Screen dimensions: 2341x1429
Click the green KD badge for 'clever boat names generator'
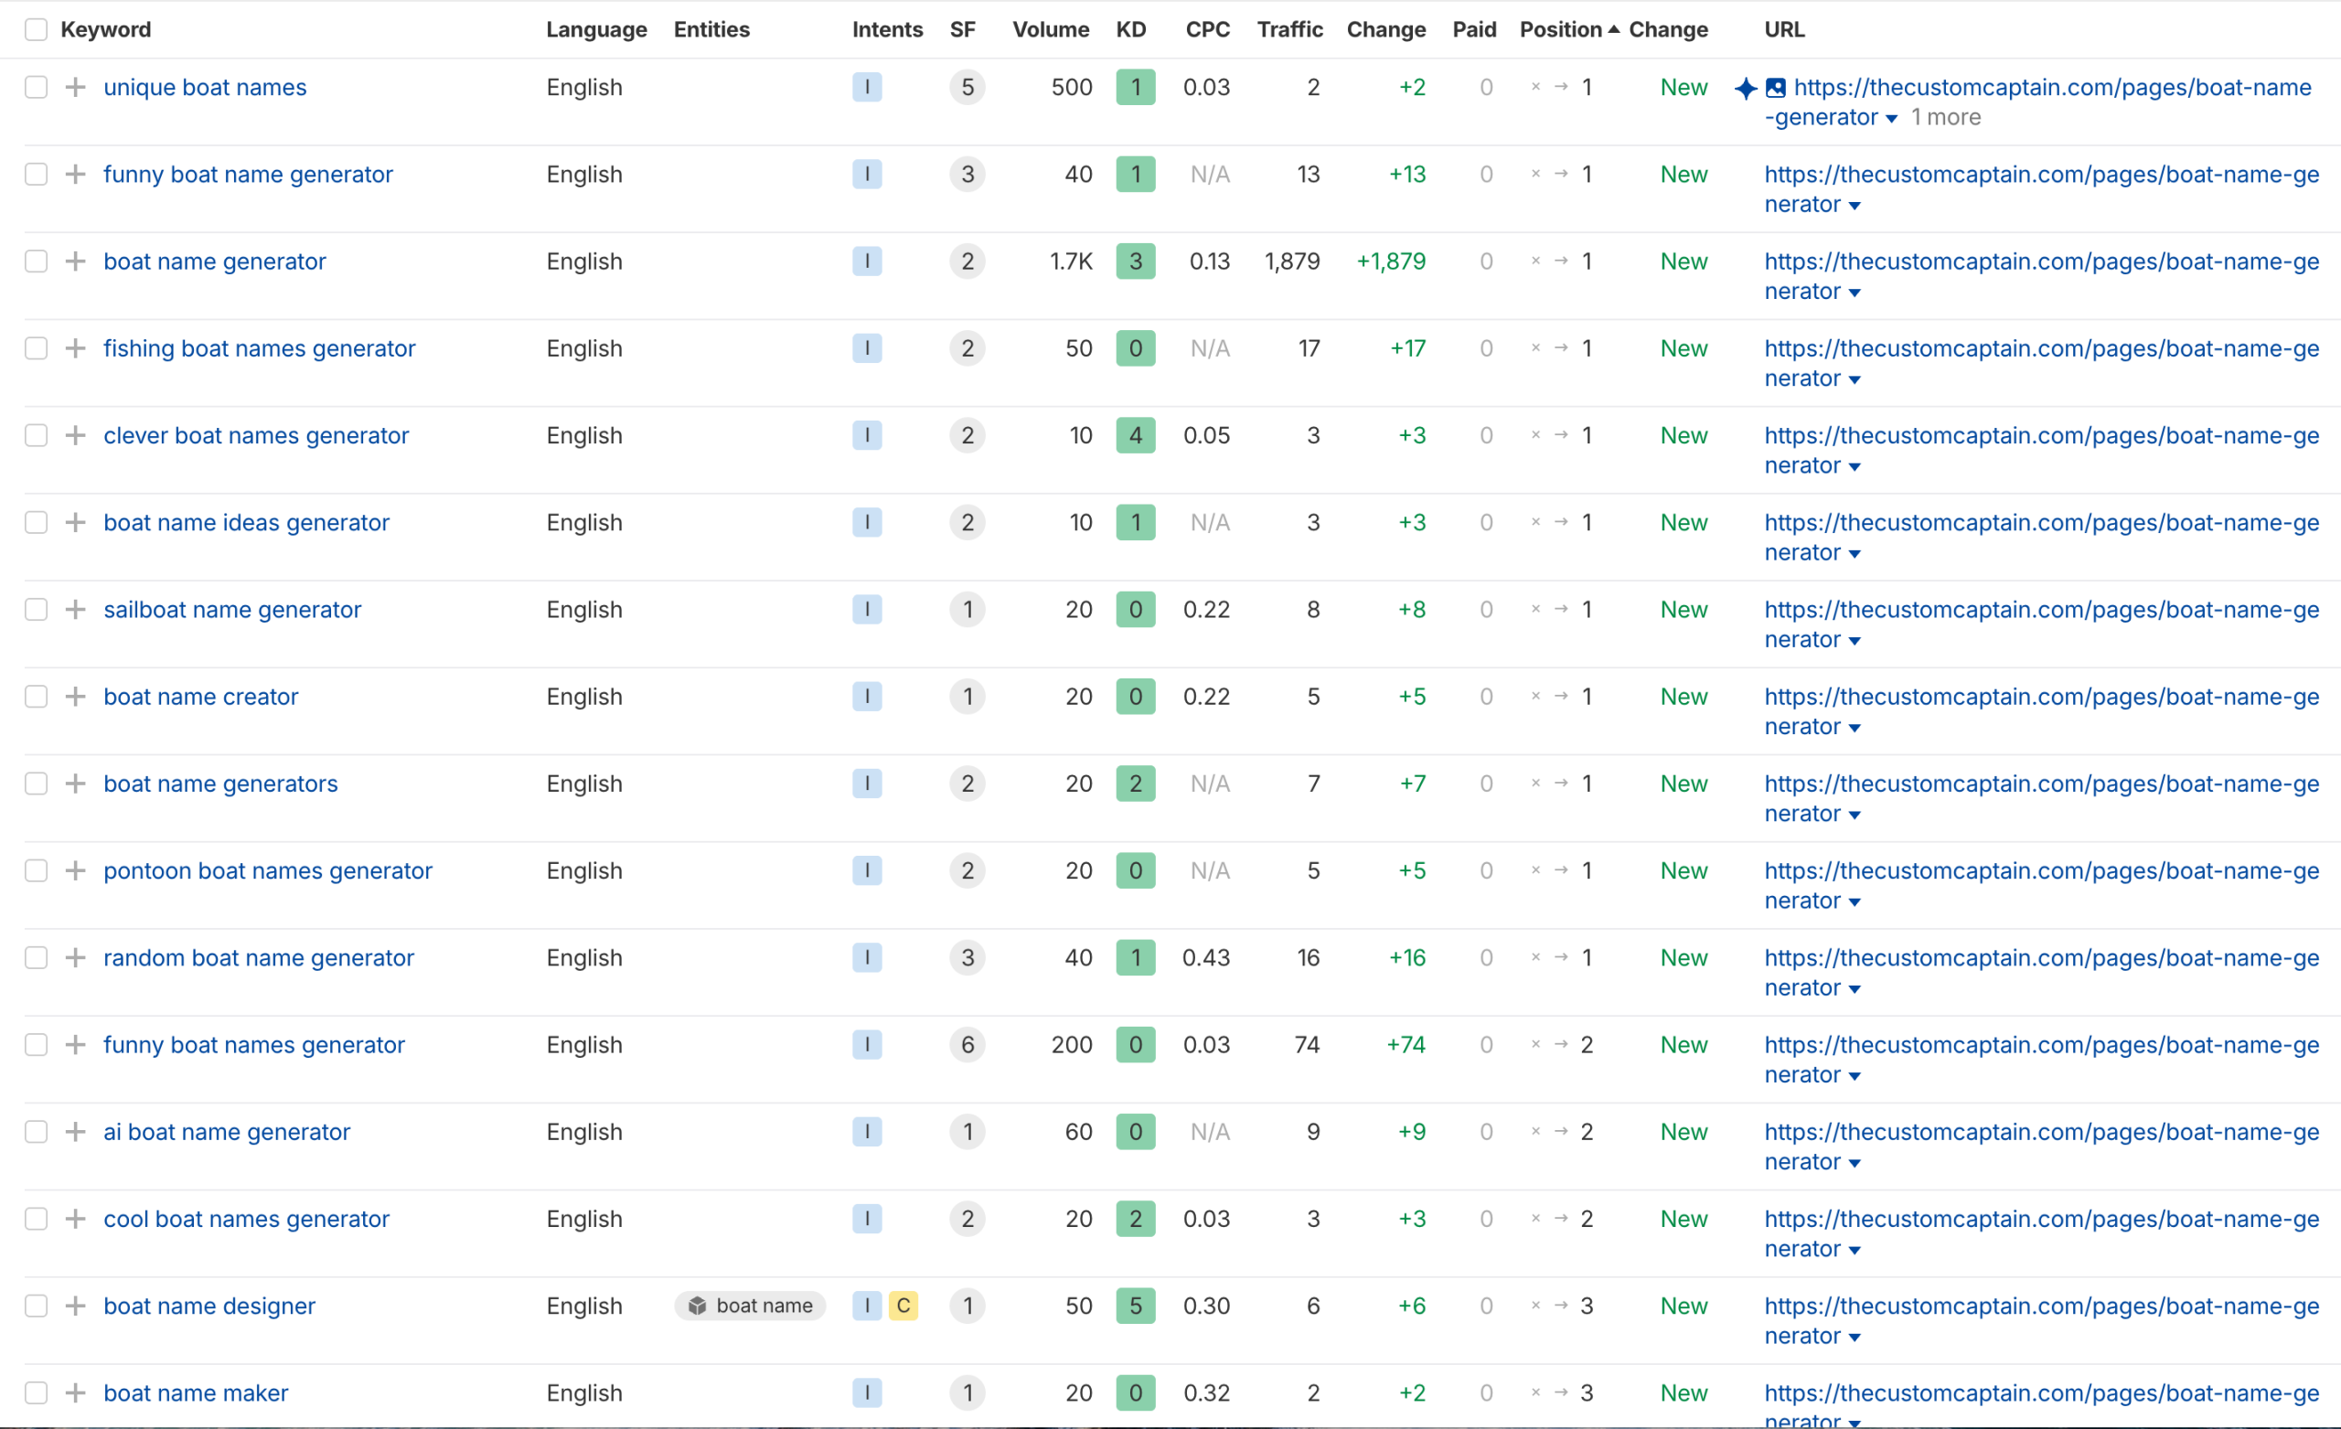click(x=1135, y=435)
